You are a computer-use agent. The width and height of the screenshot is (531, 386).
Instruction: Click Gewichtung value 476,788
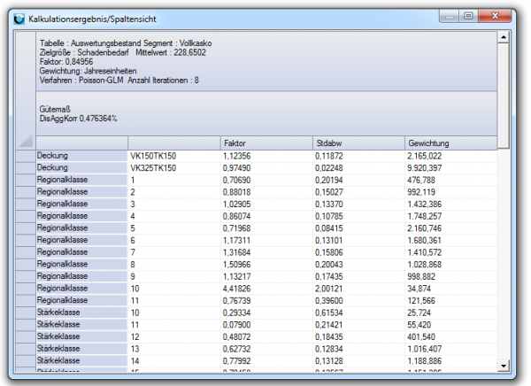coord(421,181)
